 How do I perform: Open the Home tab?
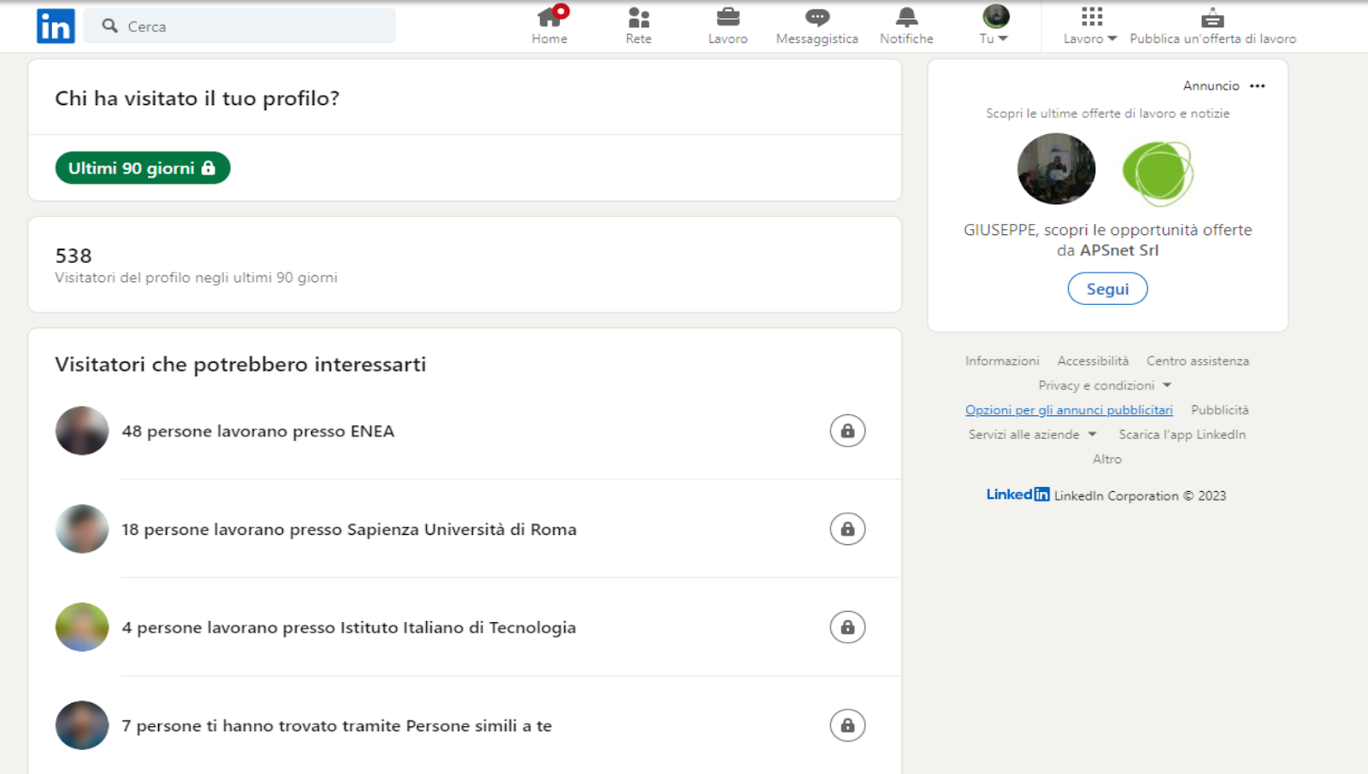point(550,26)
